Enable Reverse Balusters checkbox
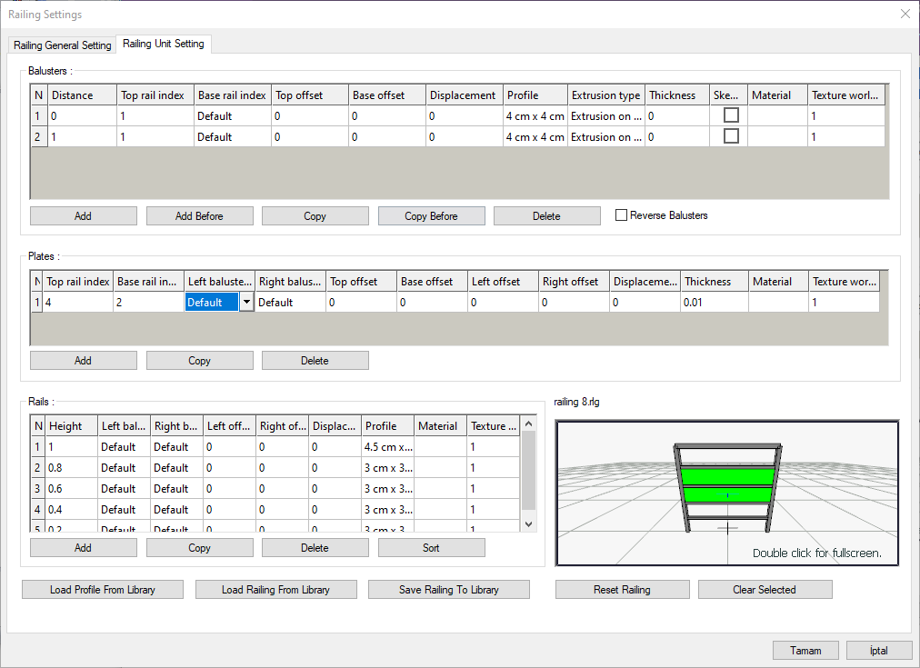920x668 pixels. click(622, 215)
